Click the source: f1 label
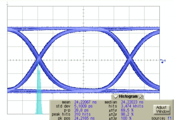The image size is (174, 120). [x=162, y=118]
